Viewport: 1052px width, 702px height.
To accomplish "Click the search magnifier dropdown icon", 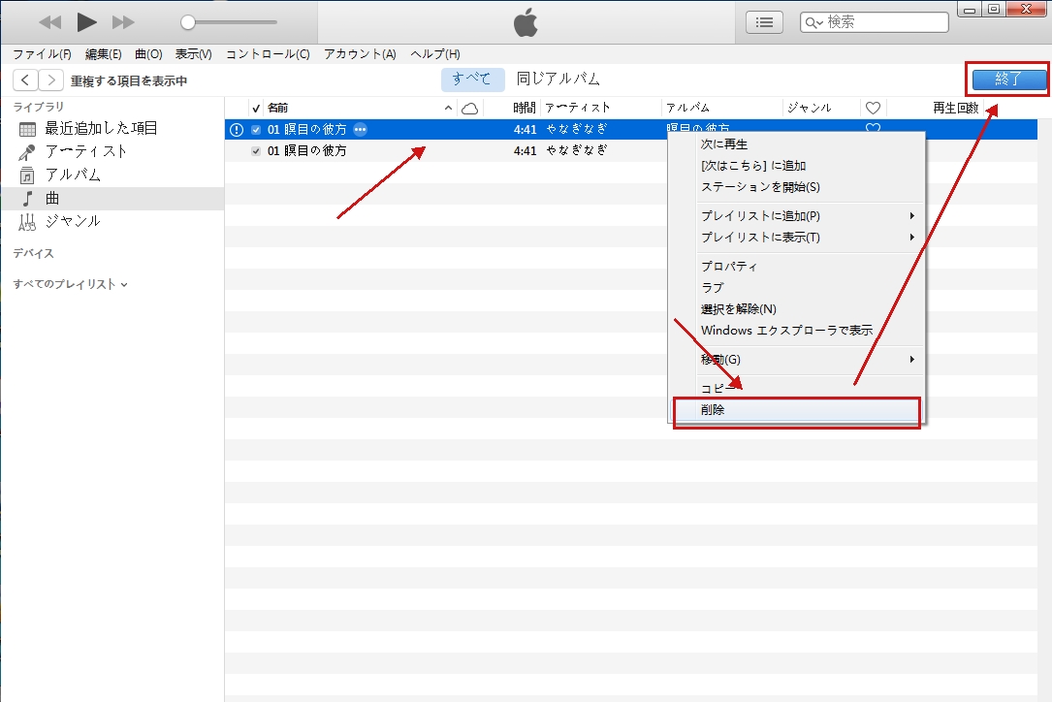I will pos(813,23).
